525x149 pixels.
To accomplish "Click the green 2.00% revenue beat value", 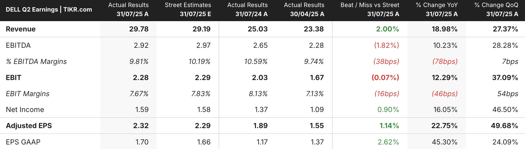I will [387, 29].
